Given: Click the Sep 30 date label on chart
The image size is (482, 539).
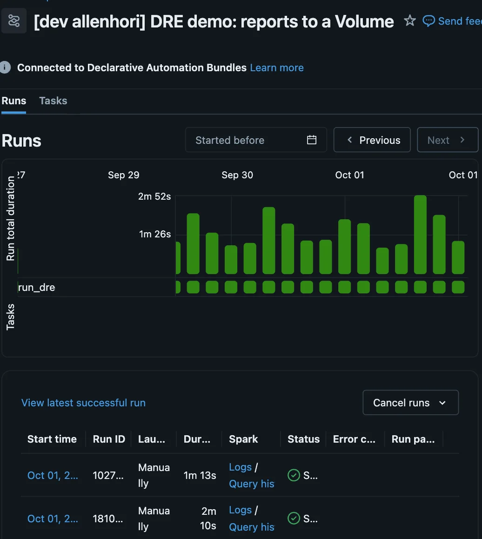Looking at the screenshot, I should coord(237,175).
